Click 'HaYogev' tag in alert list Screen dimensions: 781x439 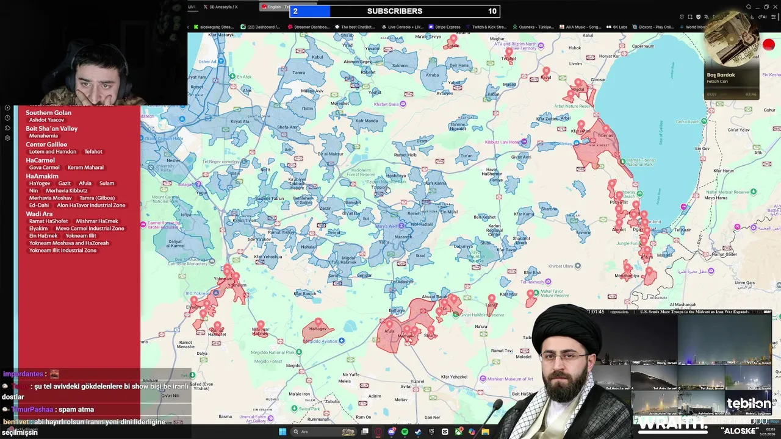(40, 184)
